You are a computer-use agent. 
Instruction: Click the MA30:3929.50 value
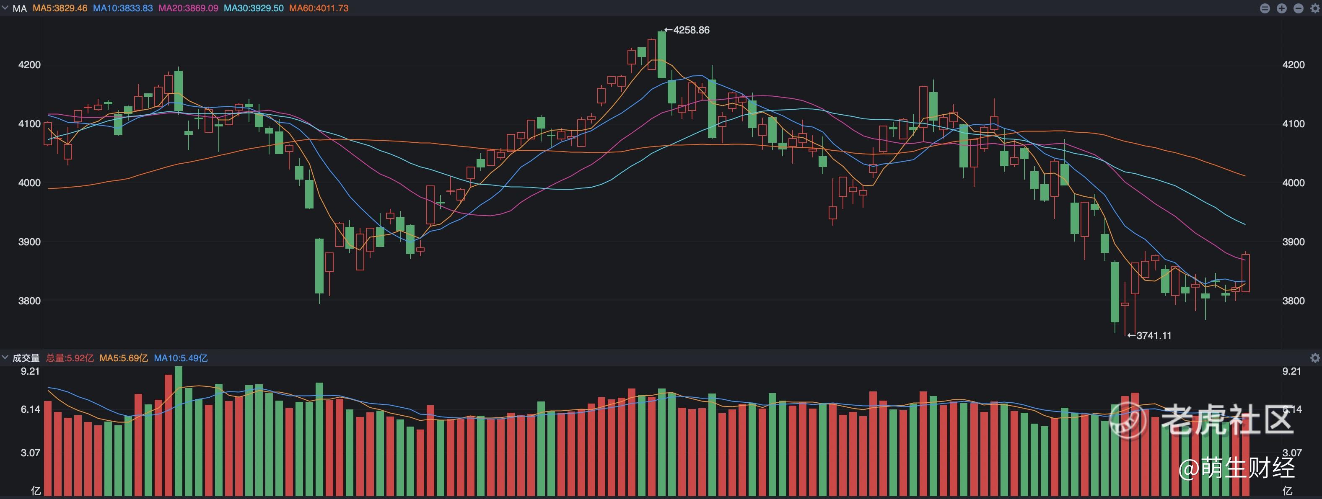pyautogui.click(x=254, y=8)
